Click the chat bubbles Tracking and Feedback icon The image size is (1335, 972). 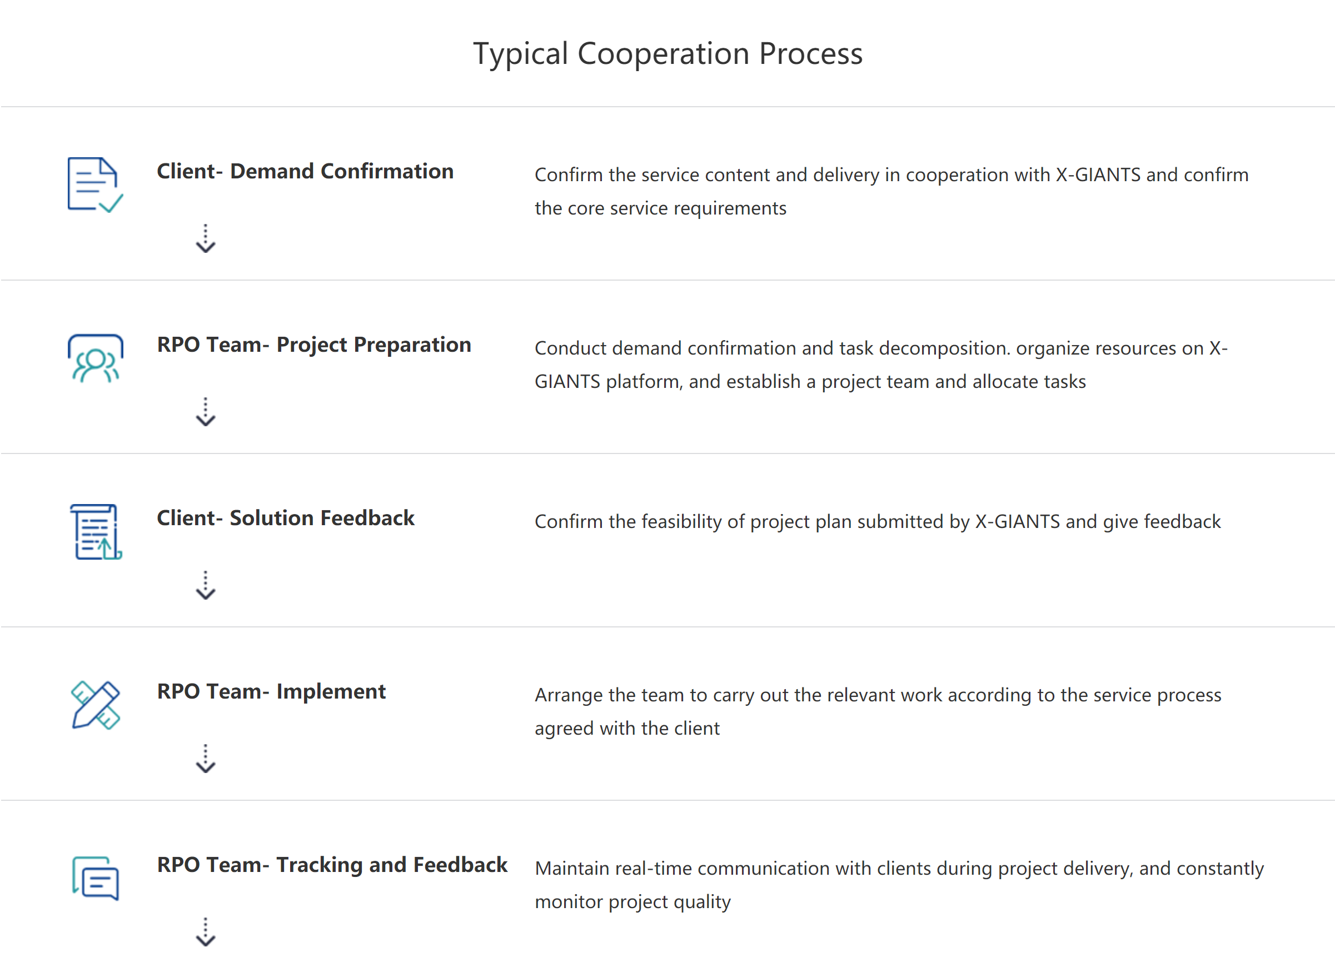click(96, 878)
